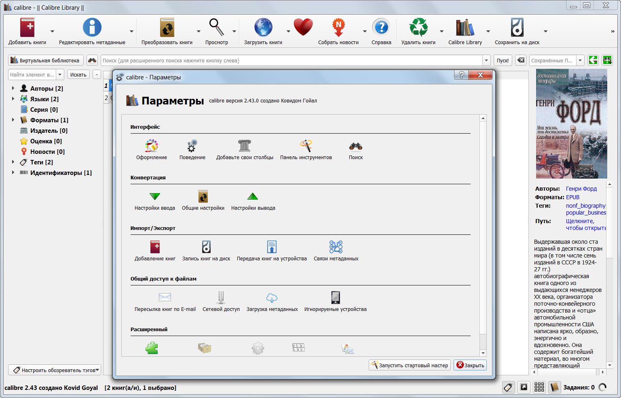Open Поиск preferences in dialog
The height and width of the screenshot is (398, 621).
[x=356, y=150]
